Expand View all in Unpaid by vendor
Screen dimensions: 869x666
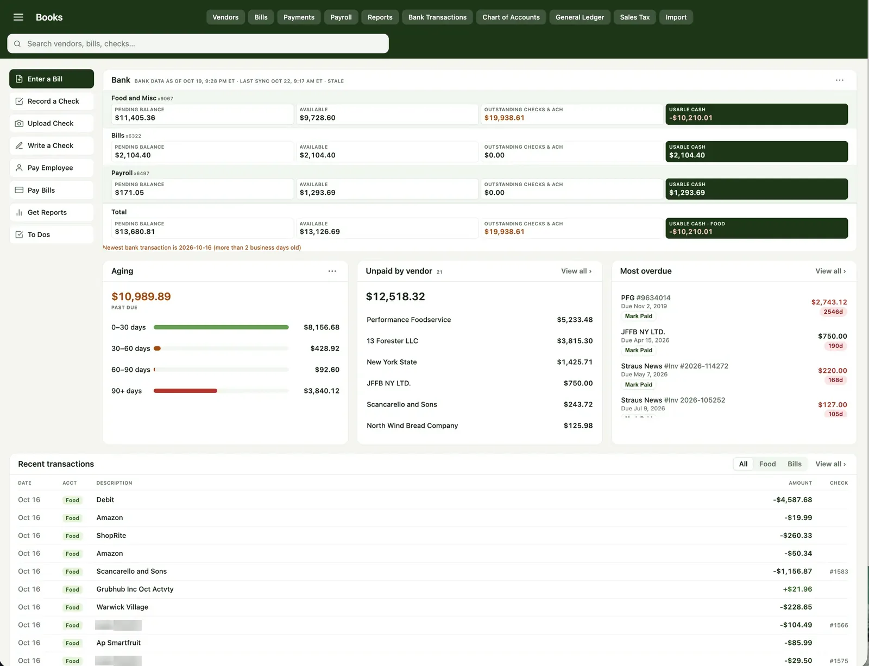click(x=576, y=271)
